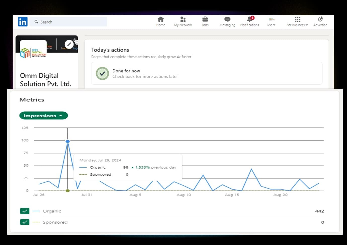Click the pencil edit icon on banner
Image resolution: width=347 pixels, height=245 pixels.
(x=69, y=44)
